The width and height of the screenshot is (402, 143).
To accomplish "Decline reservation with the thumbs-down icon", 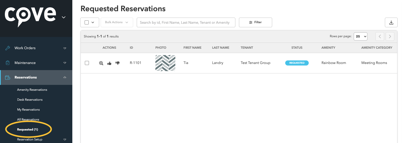I will point(118,63).
